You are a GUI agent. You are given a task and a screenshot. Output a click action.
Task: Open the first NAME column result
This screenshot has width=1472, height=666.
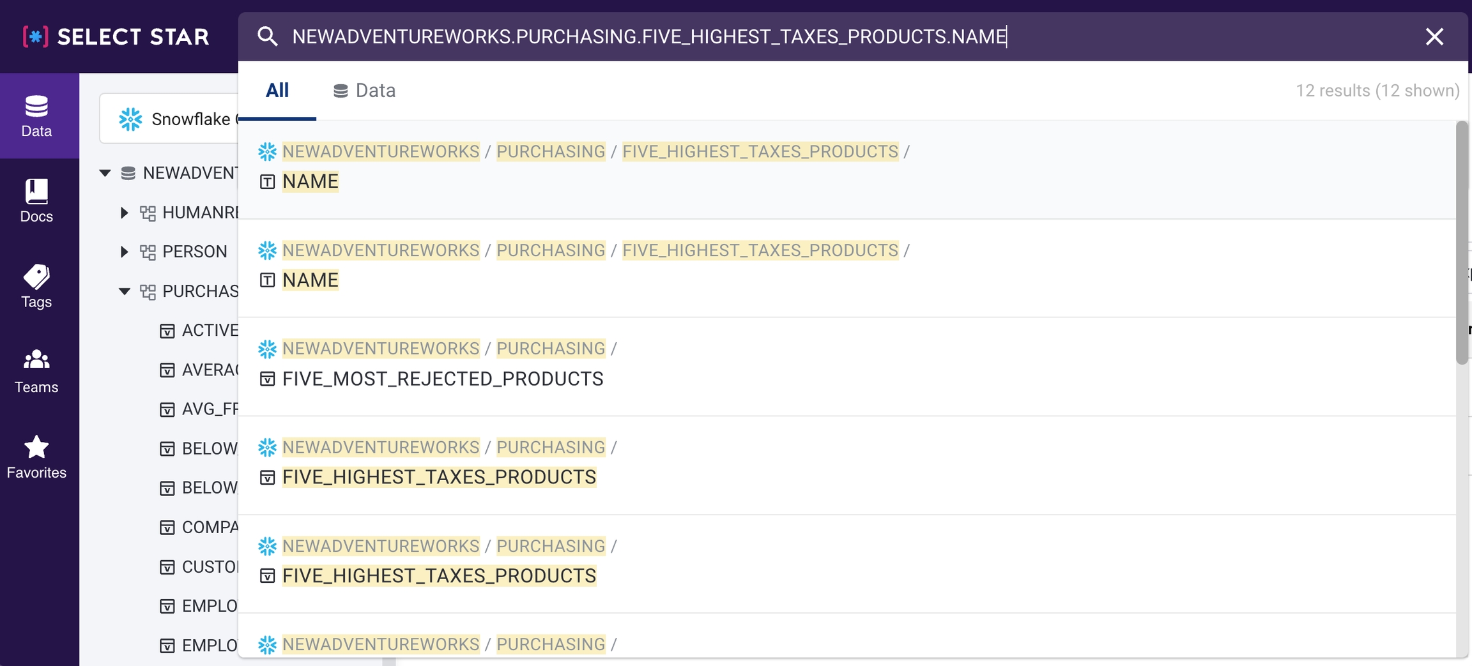pyautogui.click(x=310, y=181)
